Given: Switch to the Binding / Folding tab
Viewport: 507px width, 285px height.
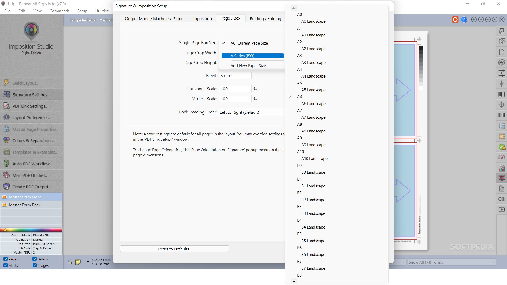Looking at the screenshot, I should coord(265,18).
